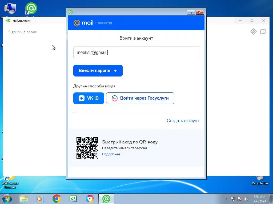Viewport: 273px width, 204px height.
Task: Click the Mail.ru Agent taskbar button
Action: [106, 199]
